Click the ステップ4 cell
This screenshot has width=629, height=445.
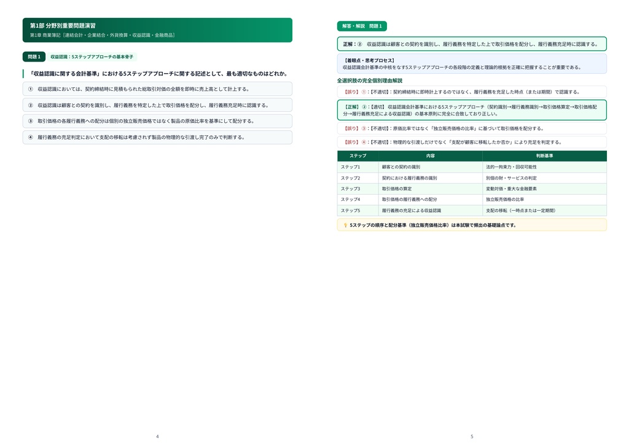[358, 199]
